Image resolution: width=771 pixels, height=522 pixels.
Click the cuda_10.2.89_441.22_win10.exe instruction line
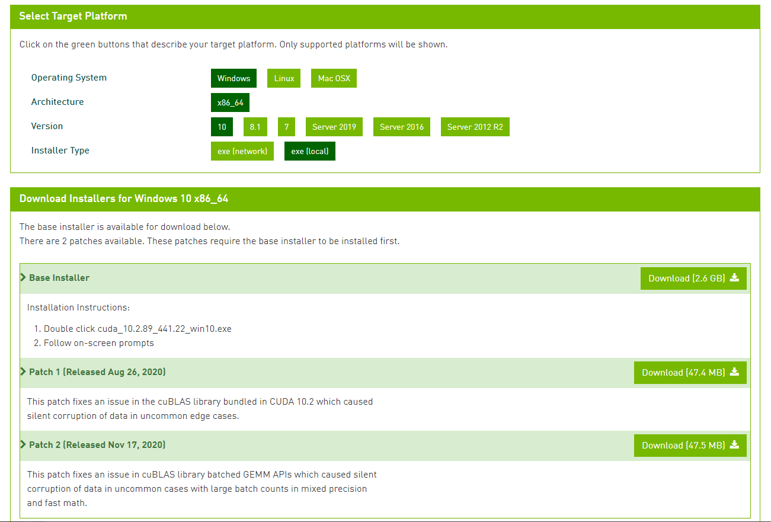pyautogui.click(x=137, y=329)
